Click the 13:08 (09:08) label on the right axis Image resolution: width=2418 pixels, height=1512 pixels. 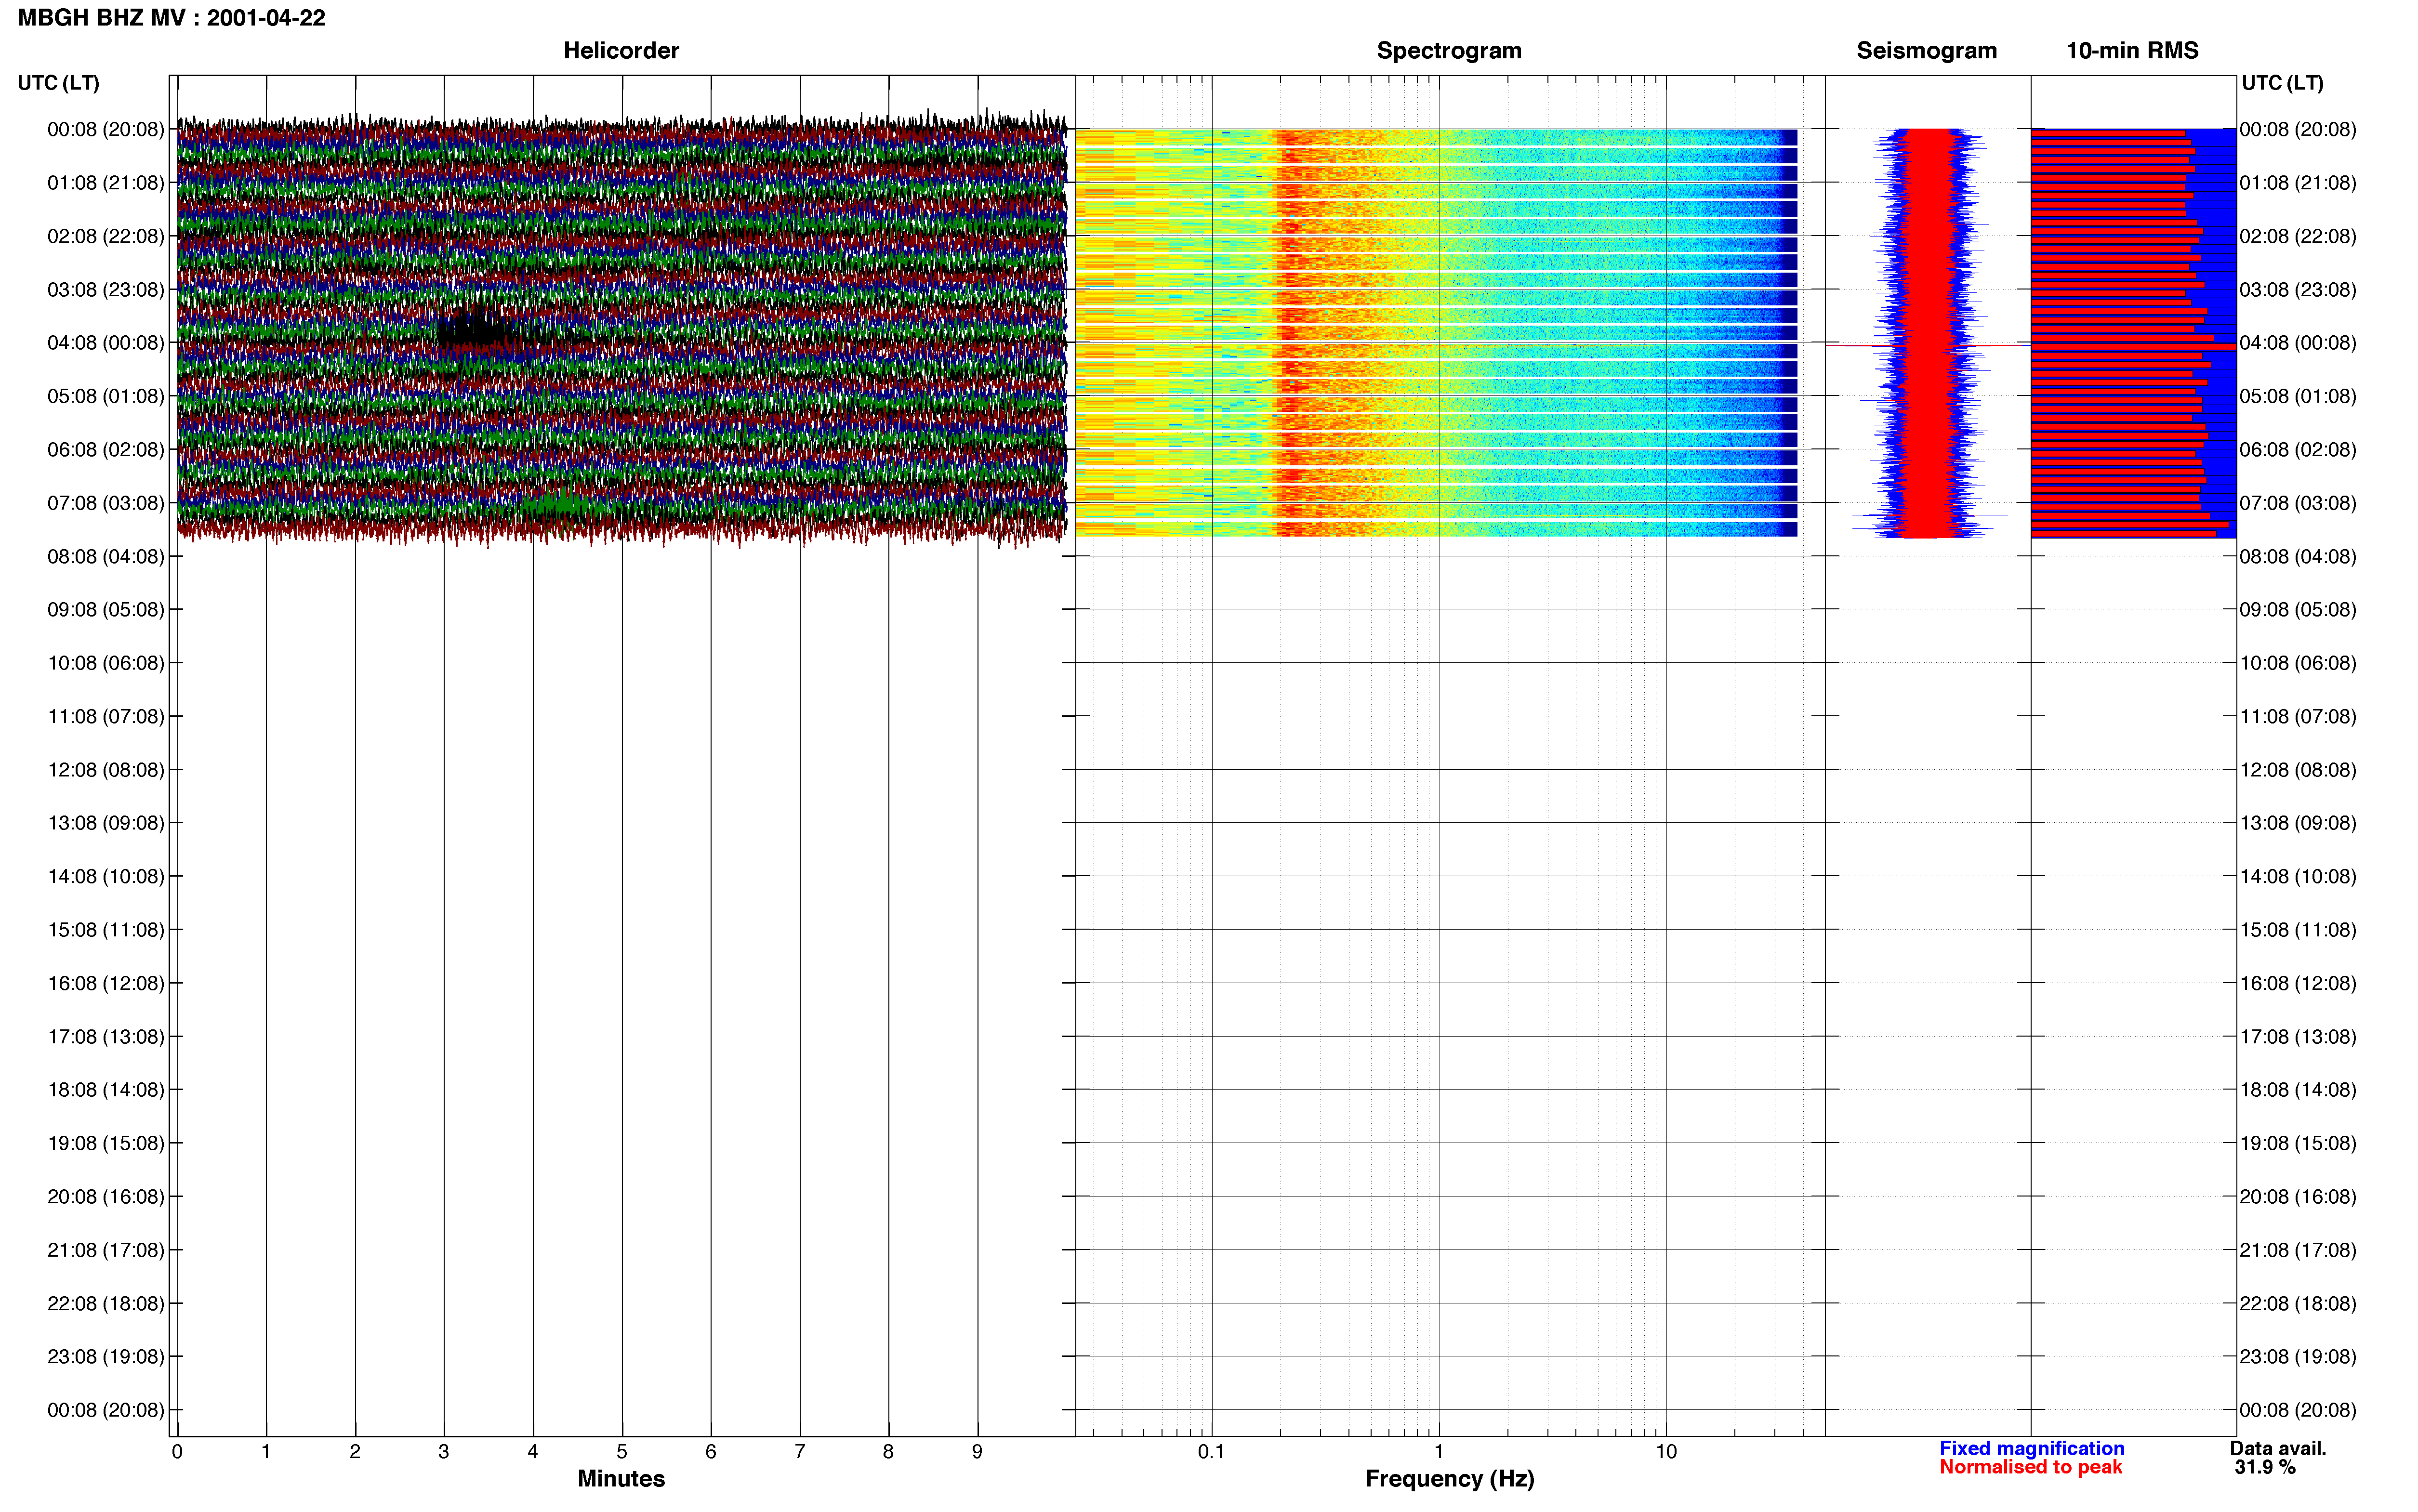click(2298, 823)
